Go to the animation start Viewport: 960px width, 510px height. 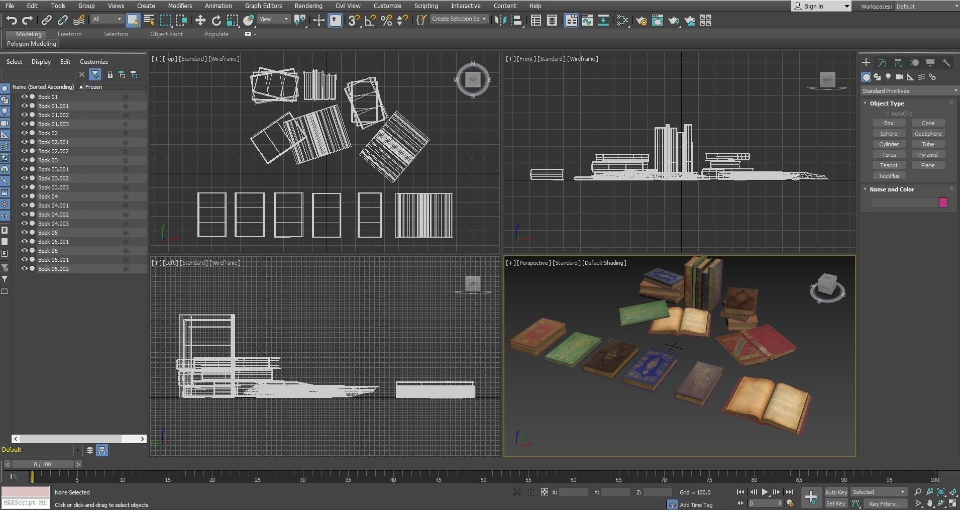[740, 492]
